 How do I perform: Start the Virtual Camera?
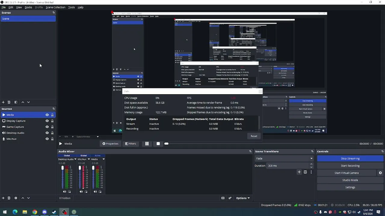(346, 173)
